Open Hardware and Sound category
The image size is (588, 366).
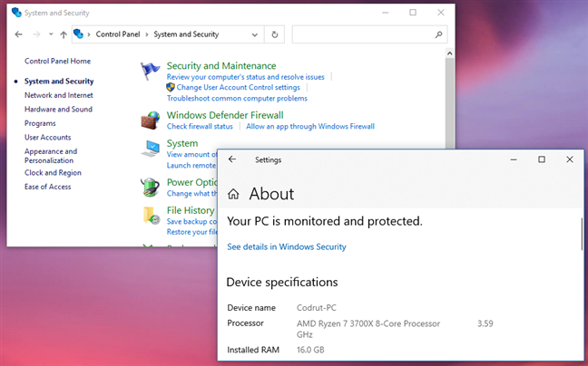point(58,110)
